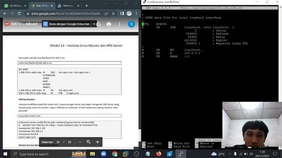Print the PDF document
Image resolution: width=282 pixels, height=158 pixels.
click(x=109, y=24)
